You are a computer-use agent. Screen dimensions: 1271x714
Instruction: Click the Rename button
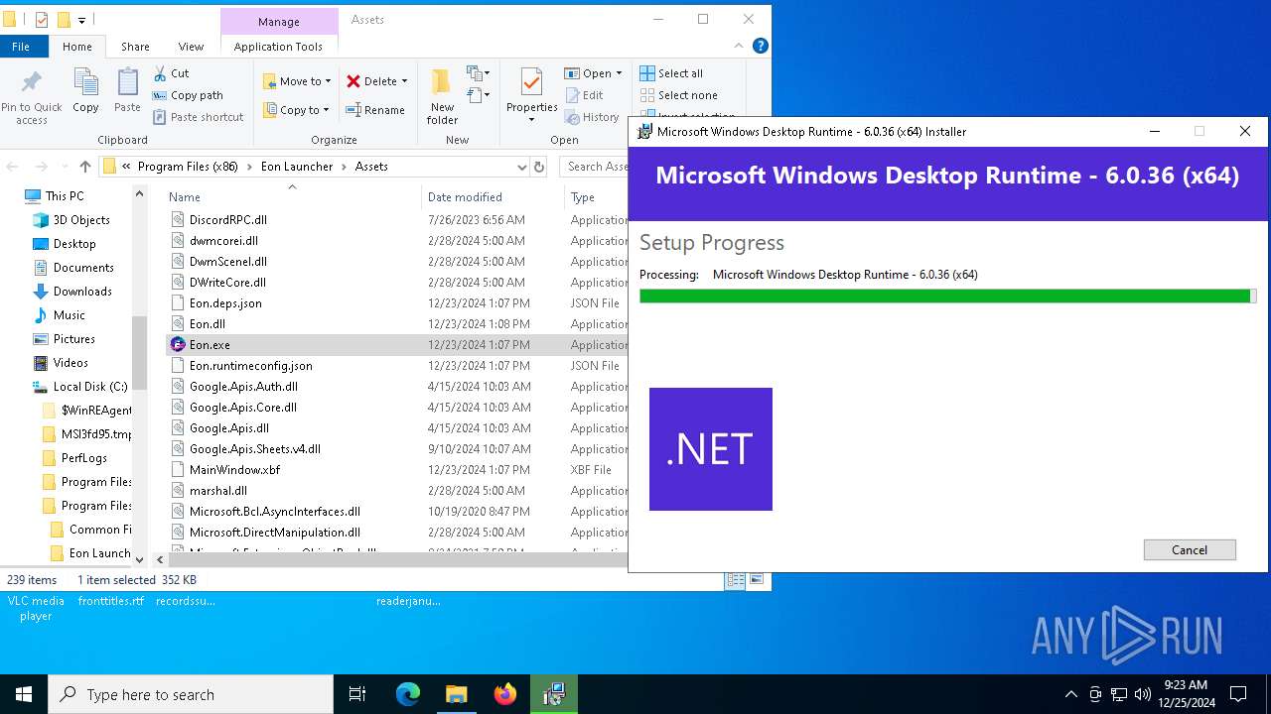point(375,110)
